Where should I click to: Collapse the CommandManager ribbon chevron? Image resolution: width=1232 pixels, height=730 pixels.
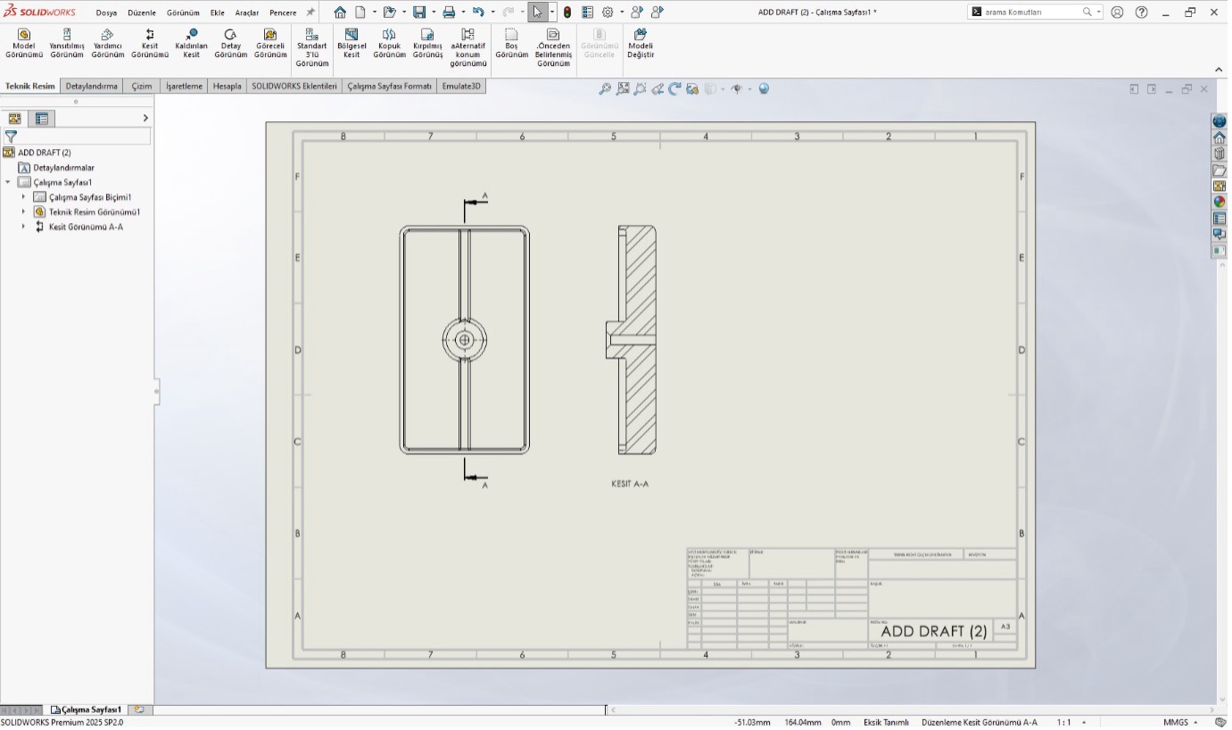pos(1219,70)
